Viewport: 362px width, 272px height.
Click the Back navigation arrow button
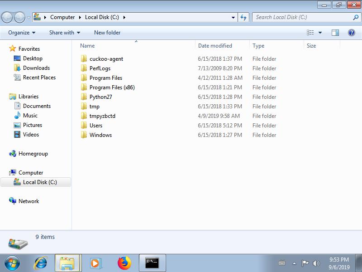[x=7, y=17]
